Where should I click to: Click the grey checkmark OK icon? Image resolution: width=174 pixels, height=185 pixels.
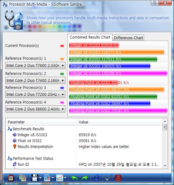108,178
